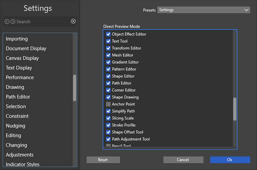Disable Pattern Editor direct preview
Viewport: 257px width, 170px height.
tap(108, 69)
